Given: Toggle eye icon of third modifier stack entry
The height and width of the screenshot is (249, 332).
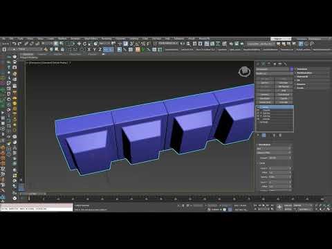Looking at the screenshot, I should 258,113.
